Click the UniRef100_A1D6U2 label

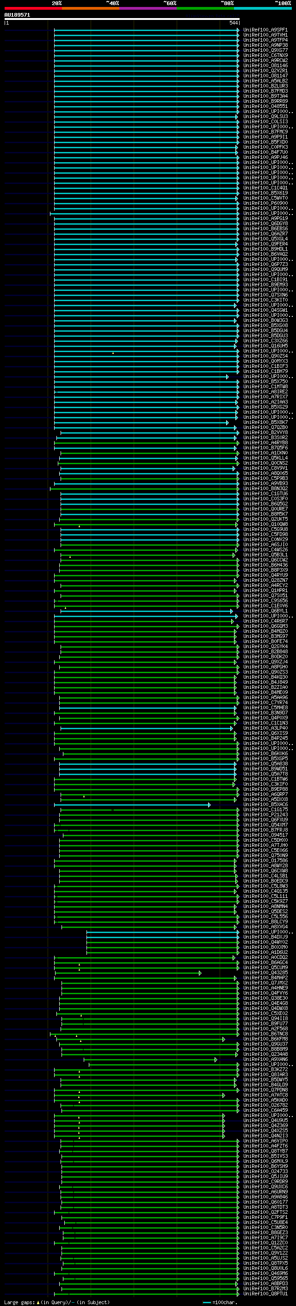pyautogui.click(x=265, y=952)
